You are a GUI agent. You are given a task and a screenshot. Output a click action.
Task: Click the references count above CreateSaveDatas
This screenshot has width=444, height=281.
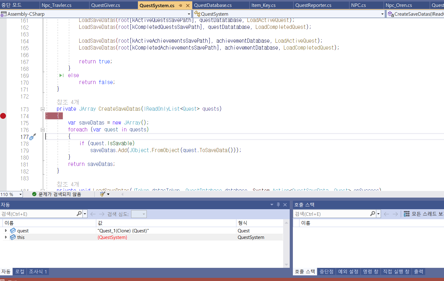coord(68,102)
